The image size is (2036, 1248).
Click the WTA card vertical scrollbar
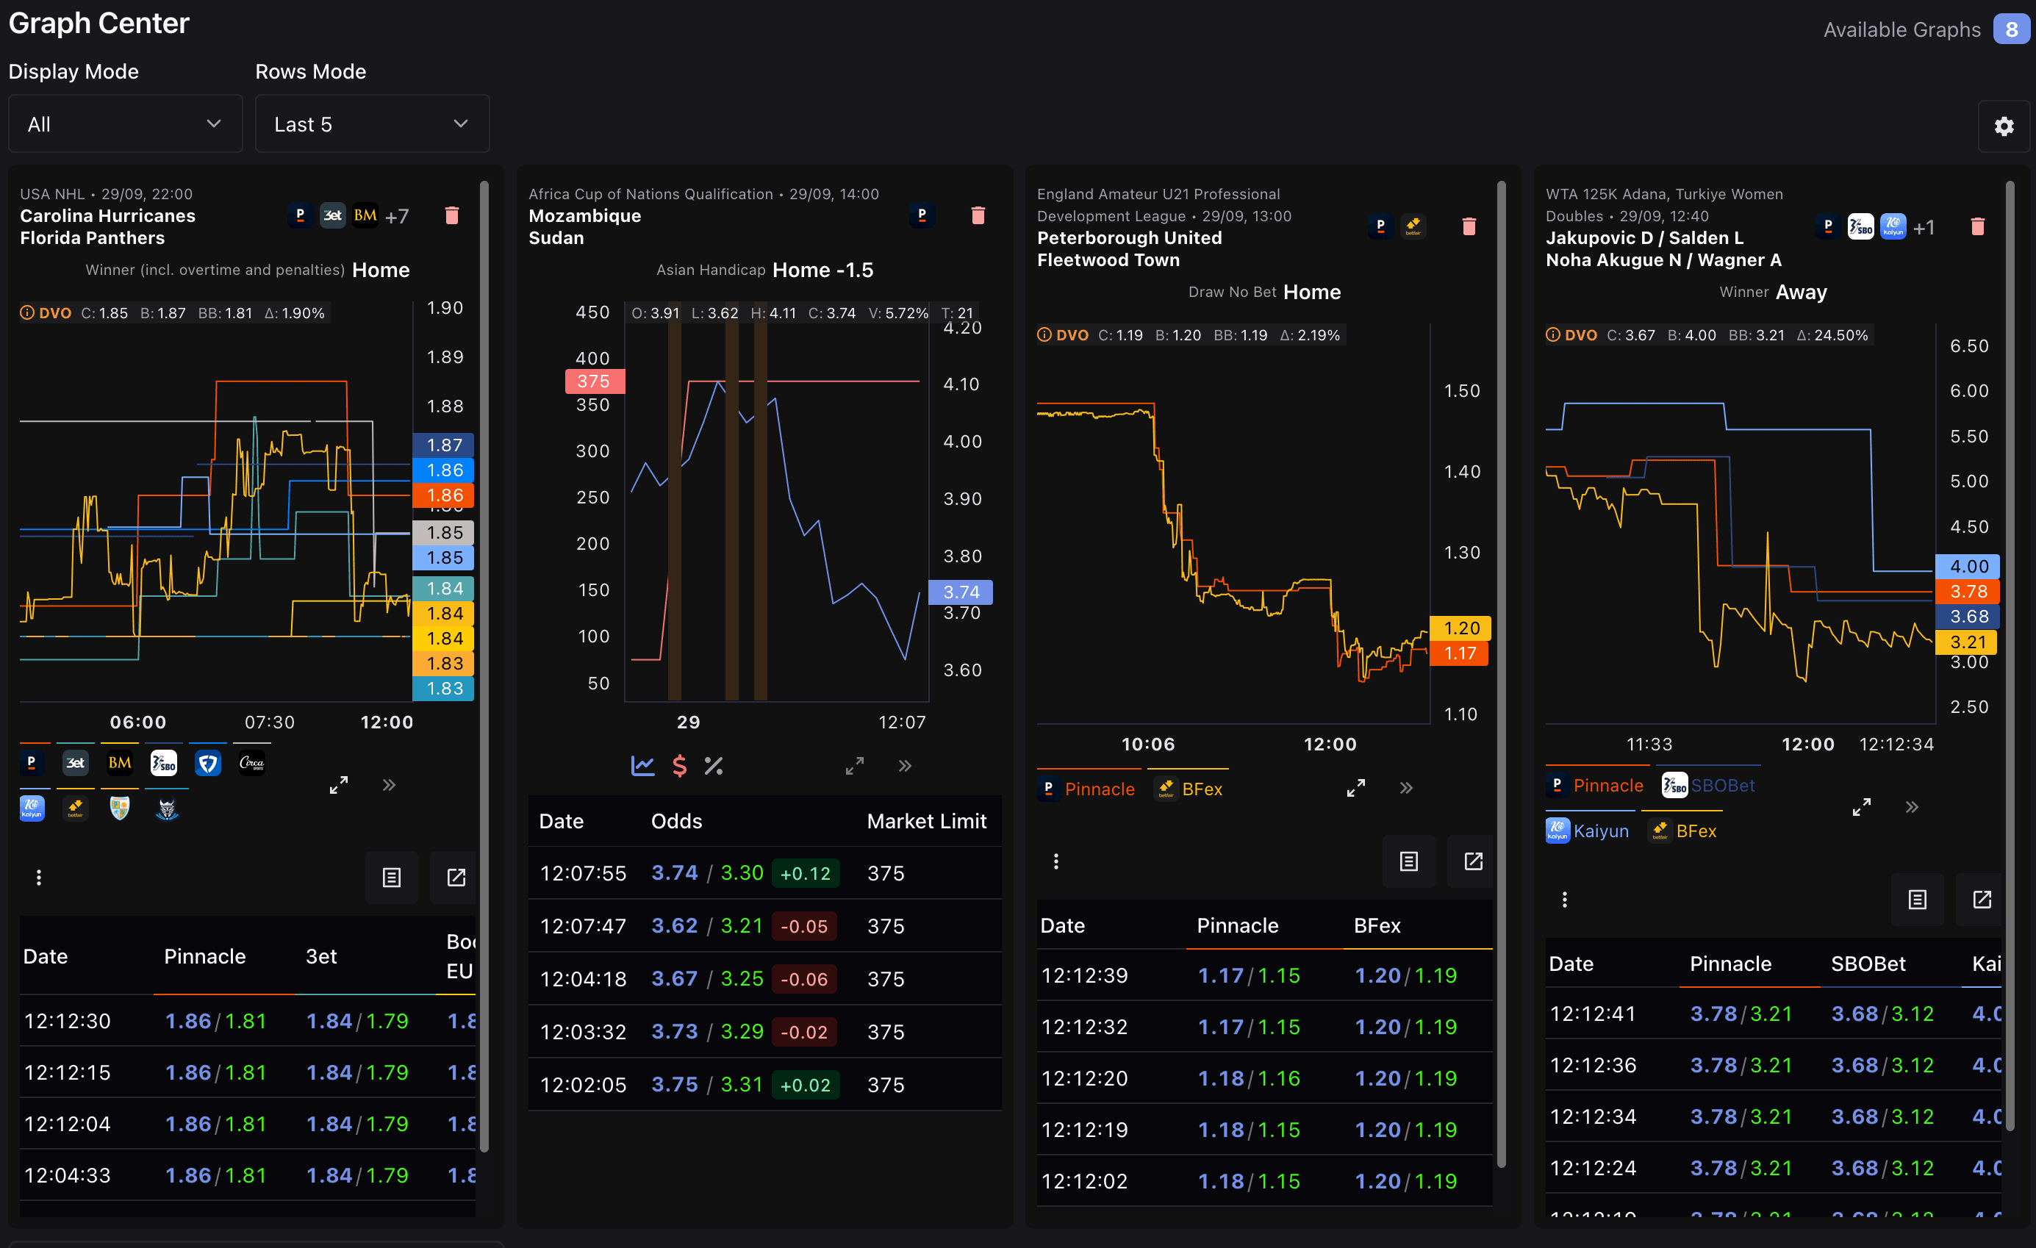[x=2010, y=656]
